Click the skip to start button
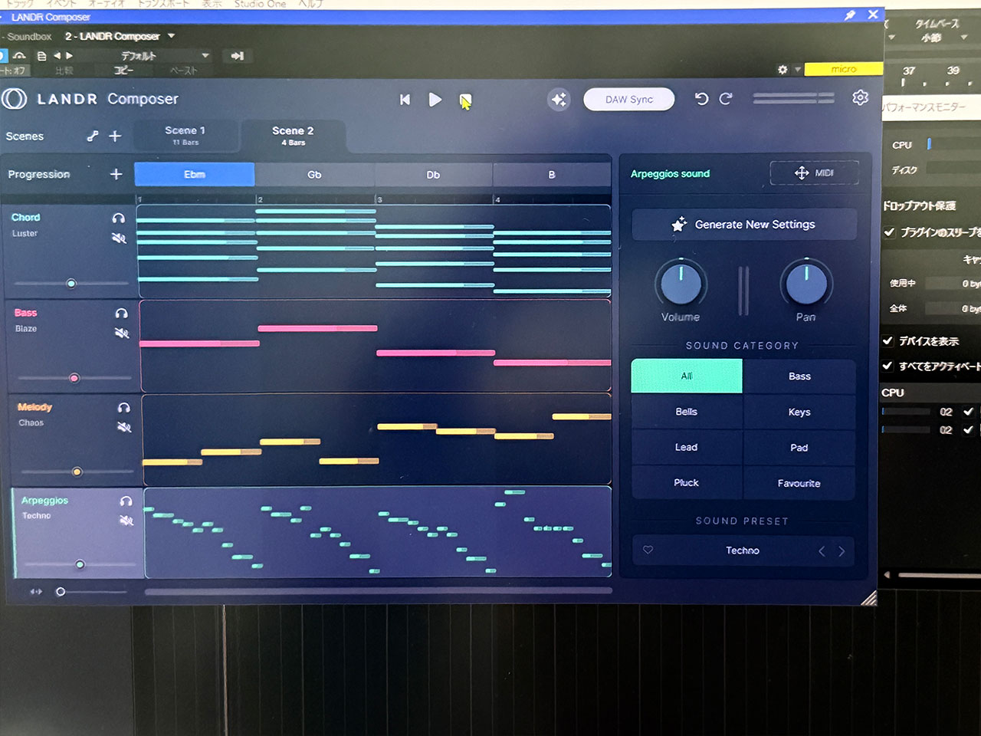This screenshot has height=736, width=981. (405, 100)
